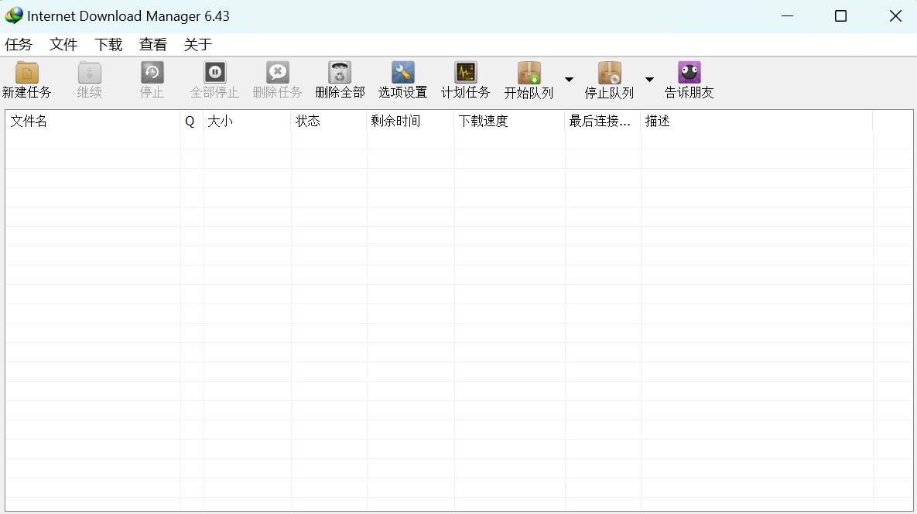Close the Internet Download Manager window
Viewport: 917px width, 514px height.
[x=895, y=15]
